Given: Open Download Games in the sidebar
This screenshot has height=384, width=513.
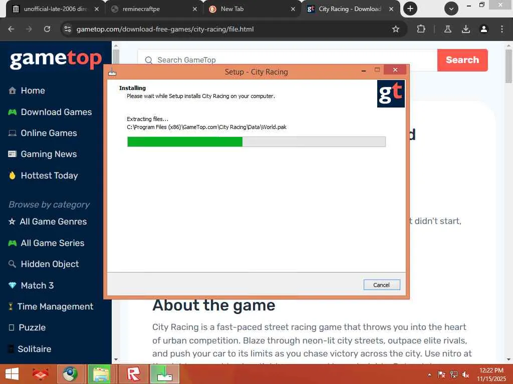Looking at the screenshot, I should [56, 112].
